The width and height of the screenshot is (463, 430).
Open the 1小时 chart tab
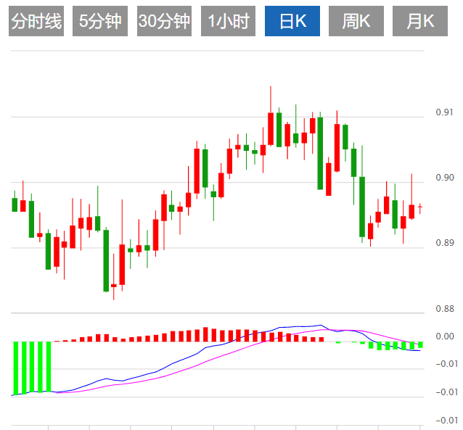click(x=229, y=21)
